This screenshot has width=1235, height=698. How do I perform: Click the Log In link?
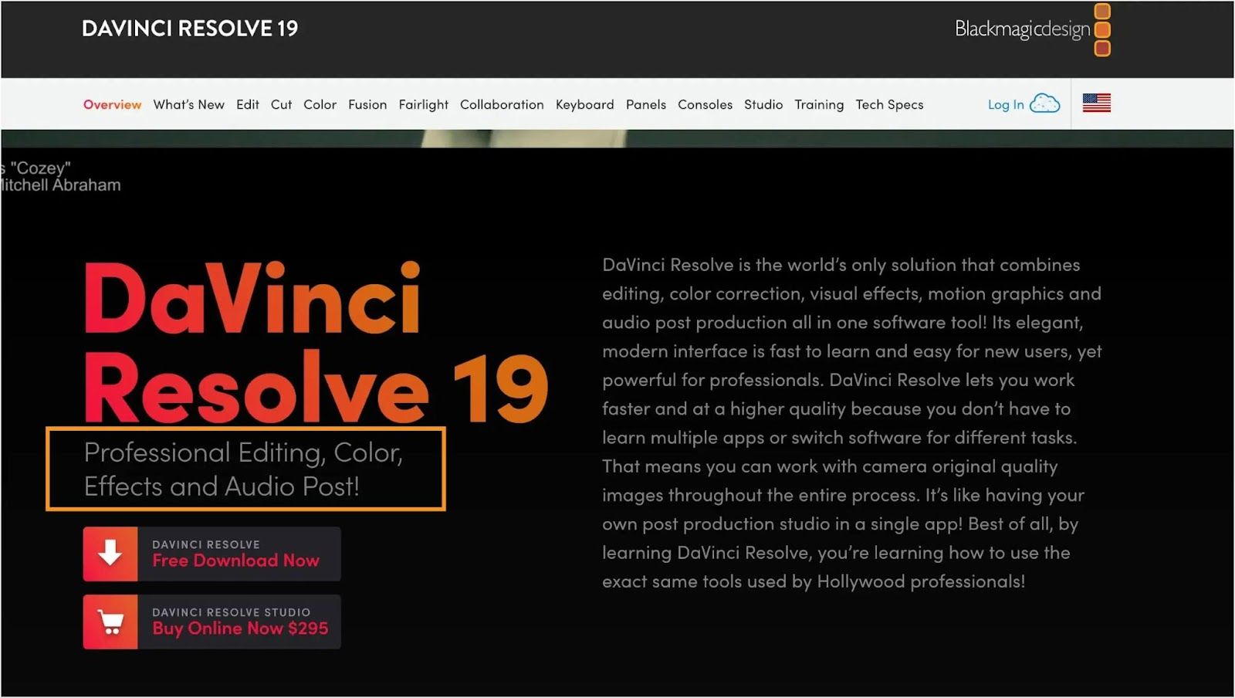tap(1006, 104)
